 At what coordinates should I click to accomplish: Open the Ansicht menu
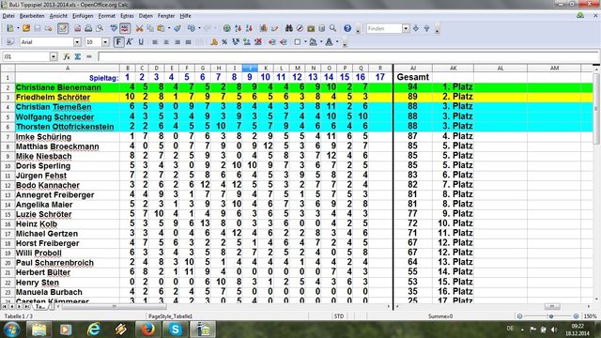click(x=58, y=16)
